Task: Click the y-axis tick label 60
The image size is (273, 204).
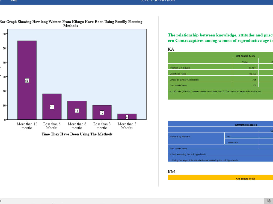Action: click(4, 34)
